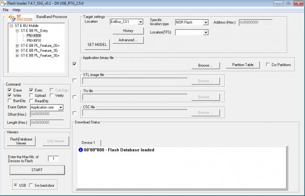Open the Help menu
This screenshot has width=305, height=196.
(17, 10)
